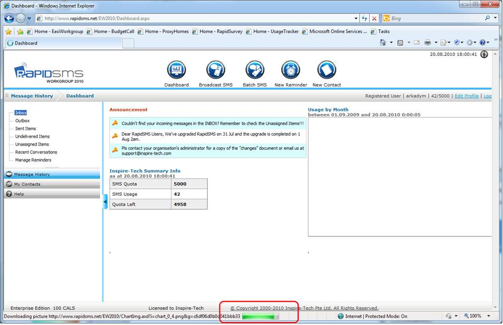Click Add to Favorites Bar star icon
The width and height of the screenshot is (503, 325).
(x=20, y=32)
